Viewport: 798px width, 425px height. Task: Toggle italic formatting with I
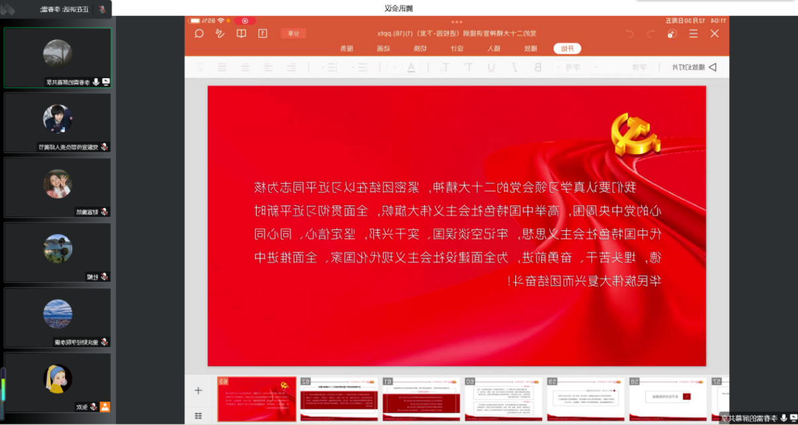[515, 67]
